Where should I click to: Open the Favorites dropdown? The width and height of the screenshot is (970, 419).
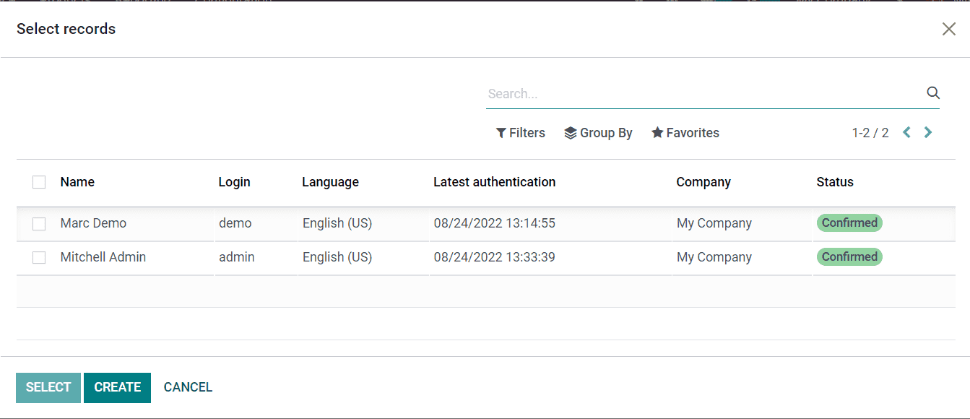click(685, 133)
